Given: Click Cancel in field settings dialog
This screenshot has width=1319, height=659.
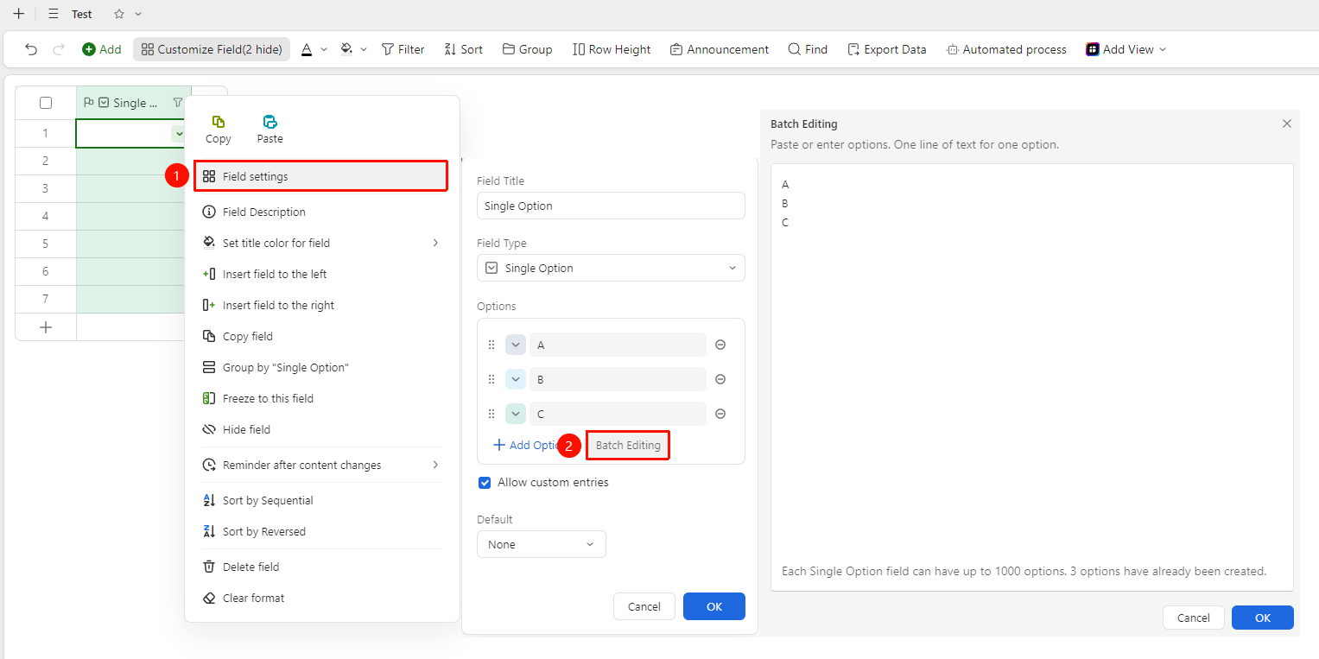Looking at the screenshot, I should 644,606.
